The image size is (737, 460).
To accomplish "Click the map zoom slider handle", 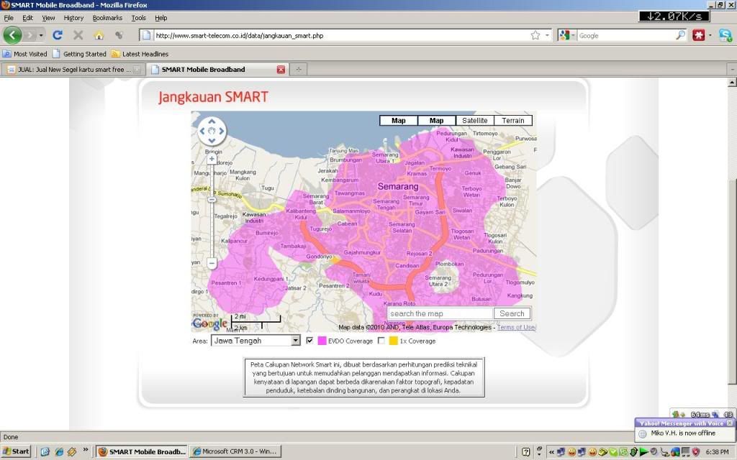I will (212, 200).
